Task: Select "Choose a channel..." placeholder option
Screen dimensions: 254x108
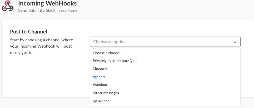Action: point(165,53)
